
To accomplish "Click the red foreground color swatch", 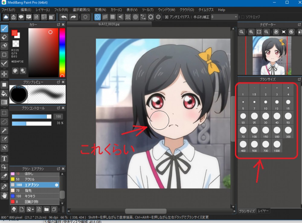I will [14, 33].
